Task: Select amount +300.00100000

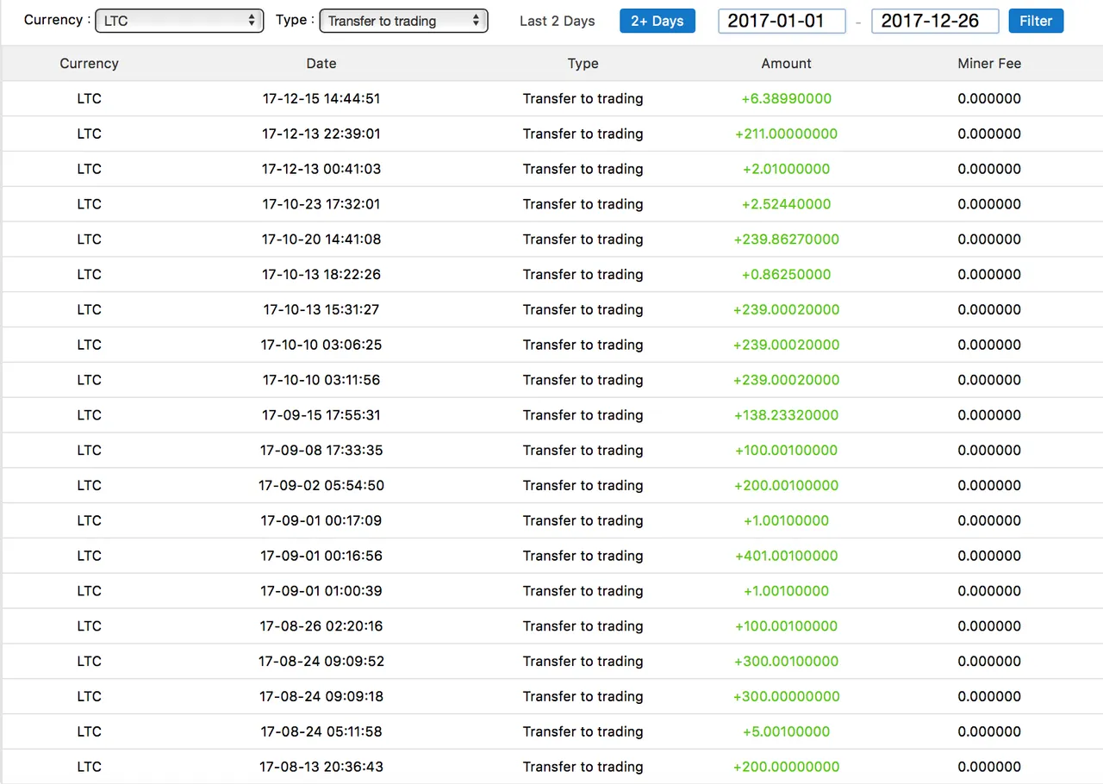Action: pos(786,662)
